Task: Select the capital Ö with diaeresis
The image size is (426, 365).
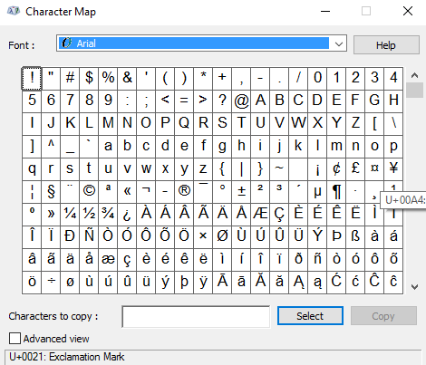Action: click(x=184, y=237)
